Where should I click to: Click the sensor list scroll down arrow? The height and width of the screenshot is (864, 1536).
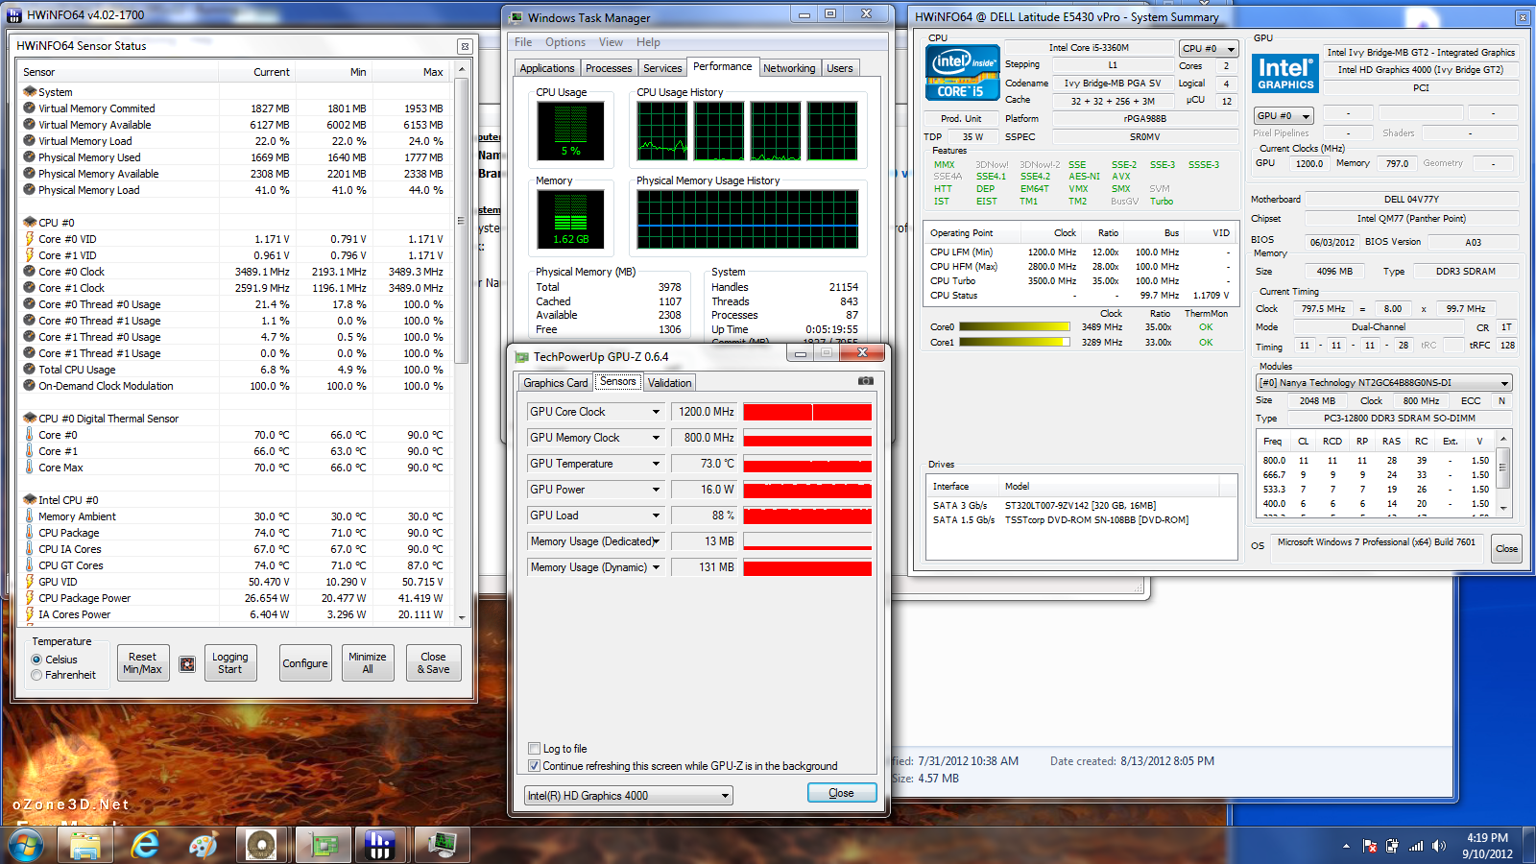coord(462,617)
